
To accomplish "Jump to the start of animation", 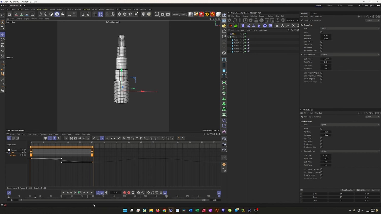I will click(63, 193).
